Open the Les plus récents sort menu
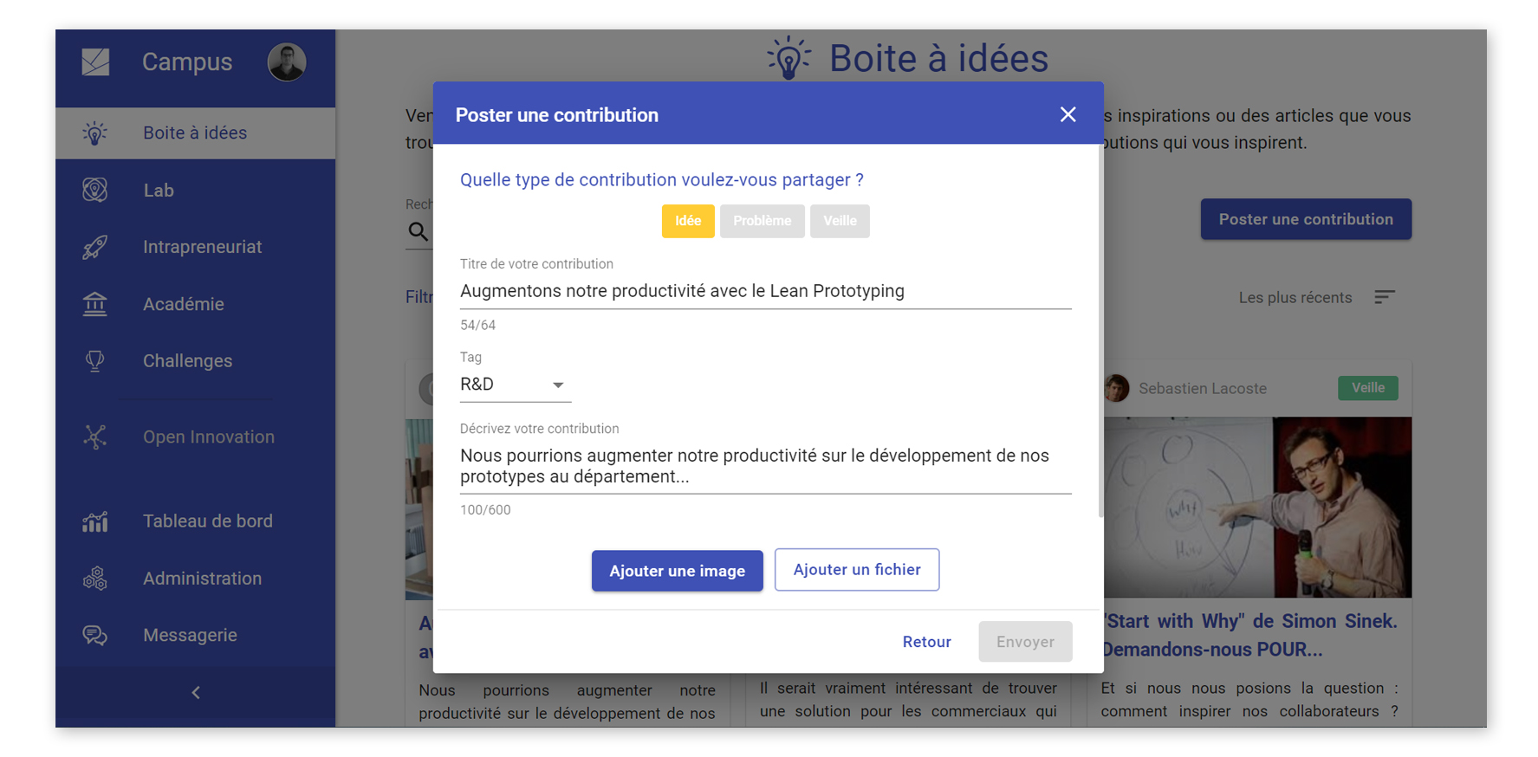 [x=1384, y=297]
